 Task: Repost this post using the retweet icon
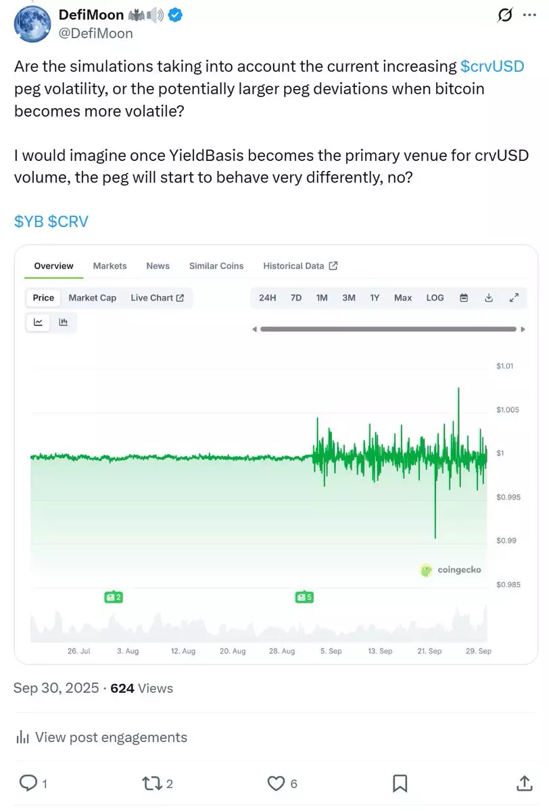click(x=151, y=783)
